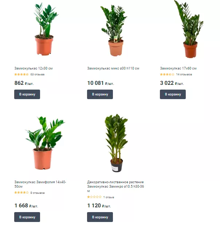Open the Замиокулькас микс ø30 h110 см title

coord(113,68)
